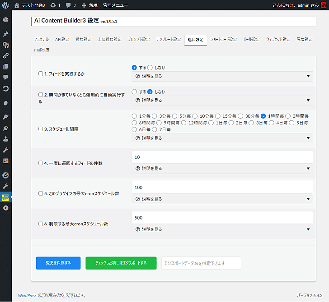Select 30分毎 schedule interval
The image size is (329, 302).
(x=240, y=116)
